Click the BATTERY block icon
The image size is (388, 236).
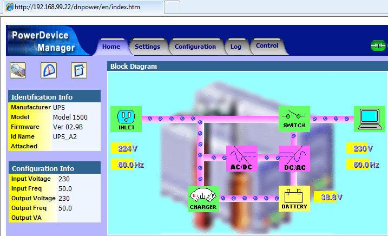click(x=294, y=199)
